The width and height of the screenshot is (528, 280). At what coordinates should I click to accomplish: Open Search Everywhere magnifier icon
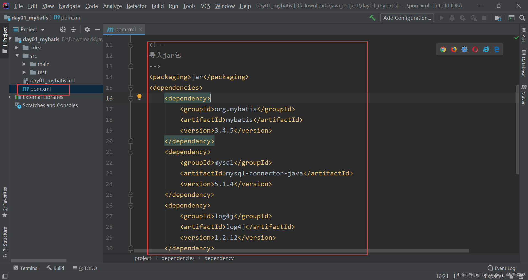coord(522,18)
